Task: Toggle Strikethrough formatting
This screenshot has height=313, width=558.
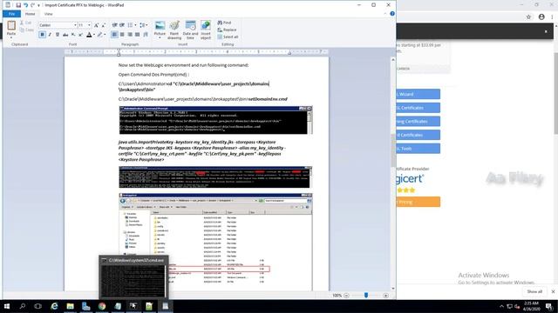Action: [65, 35]
